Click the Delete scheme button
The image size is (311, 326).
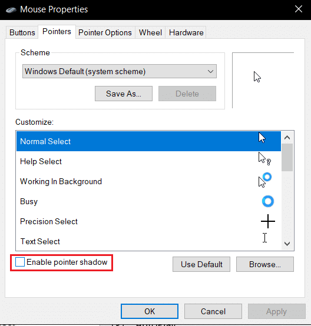[187, 94]
